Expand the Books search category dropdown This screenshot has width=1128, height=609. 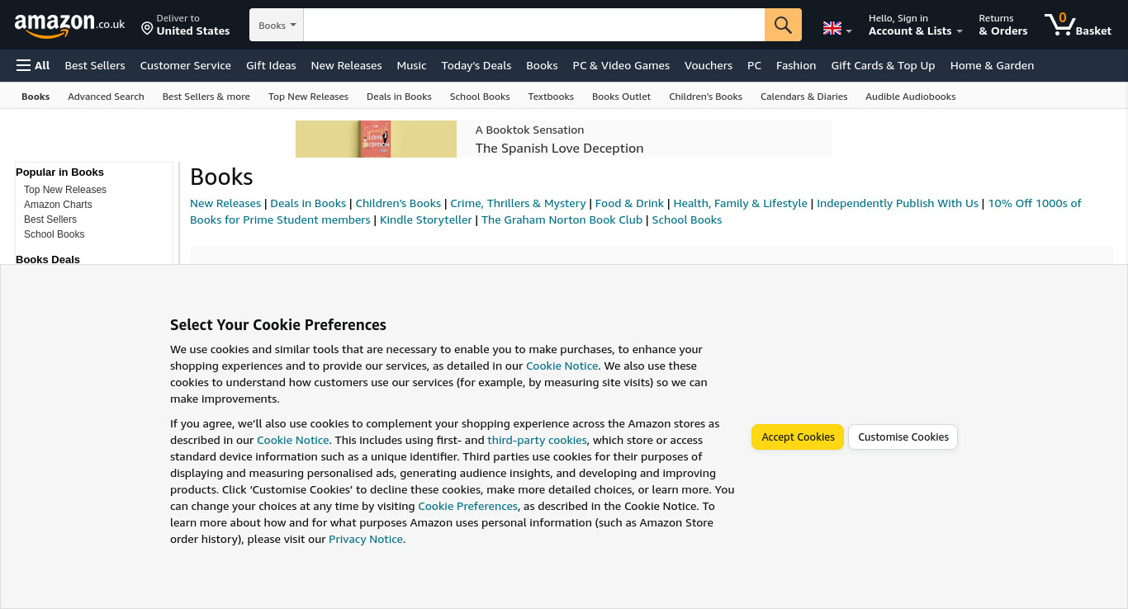277,25
